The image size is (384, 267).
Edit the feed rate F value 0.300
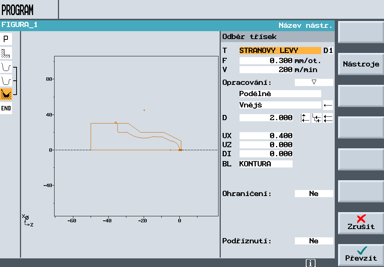point(266,60)
